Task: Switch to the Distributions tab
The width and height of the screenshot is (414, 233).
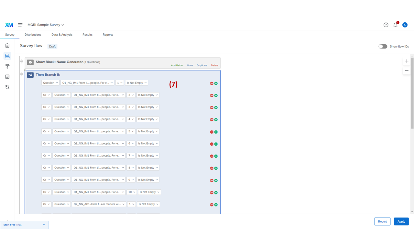Action: click(33, 35)
